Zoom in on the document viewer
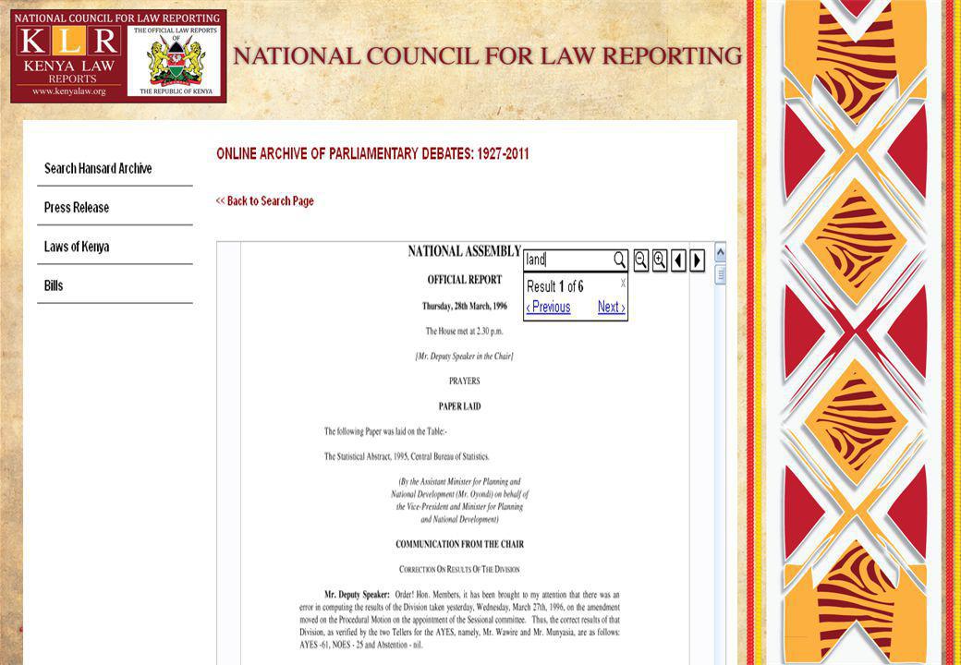 point(660,260)
